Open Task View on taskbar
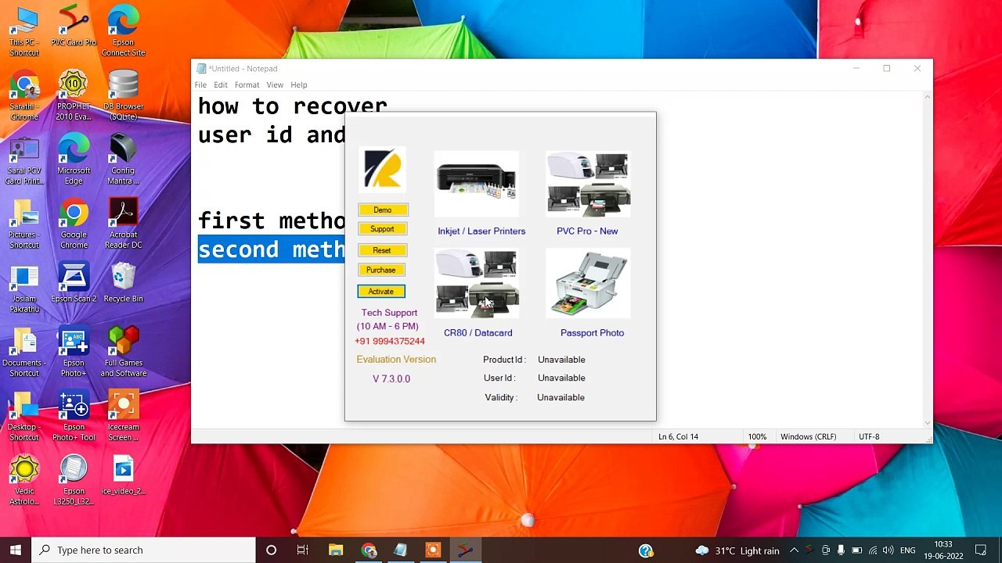This screenshot has height=563, width=1002. 302,550
